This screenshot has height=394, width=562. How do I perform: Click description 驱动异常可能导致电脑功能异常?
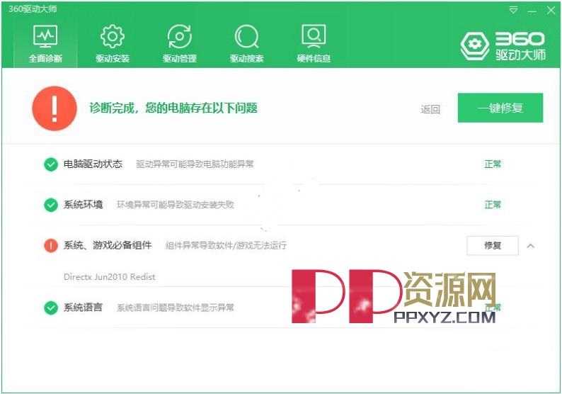pyautogui.click(x=195, y=164)
